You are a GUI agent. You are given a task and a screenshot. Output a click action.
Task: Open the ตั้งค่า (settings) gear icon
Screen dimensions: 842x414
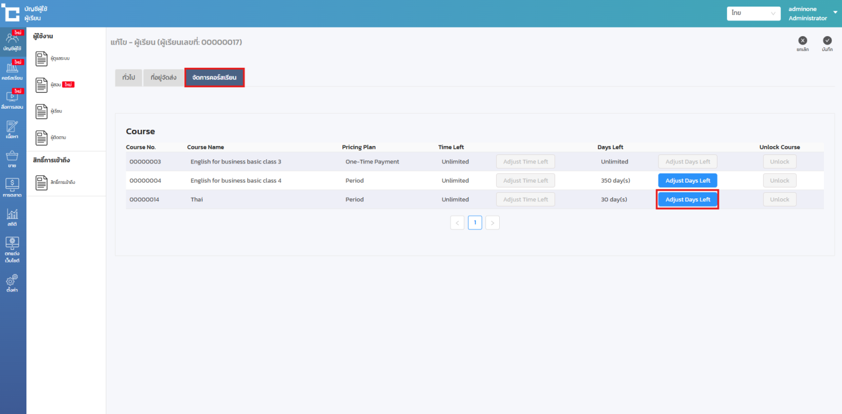coord(12,283)
